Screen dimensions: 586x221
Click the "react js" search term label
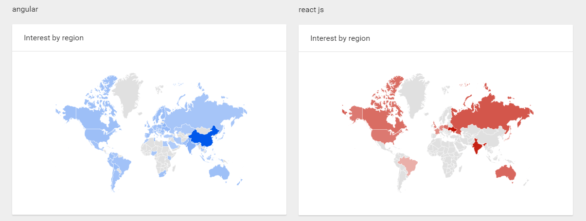(x=311, y=10)
